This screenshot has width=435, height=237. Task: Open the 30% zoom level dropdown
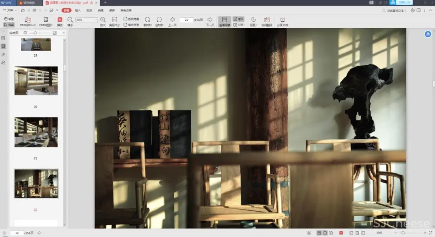click(87, 20)
